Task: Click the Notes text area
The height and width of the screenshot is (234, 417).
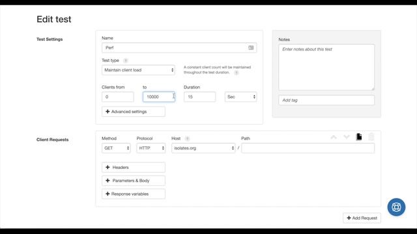Action: click(326, 68)
